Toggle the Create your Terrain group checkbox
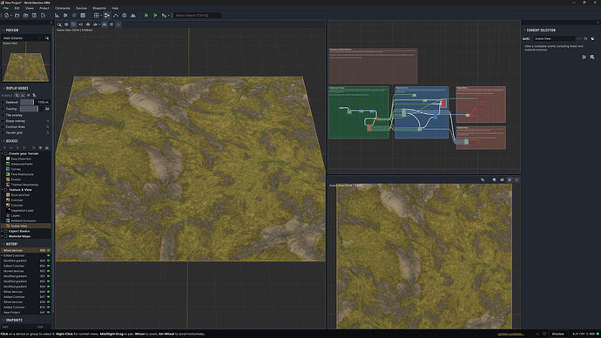 [x=6, y=153]
